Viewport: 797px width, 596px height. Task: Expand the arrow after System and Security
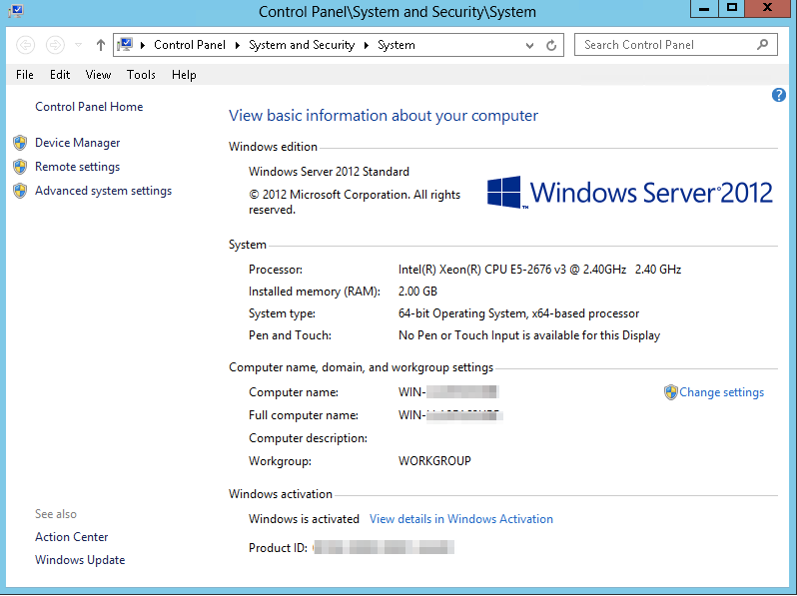[366, 45]
